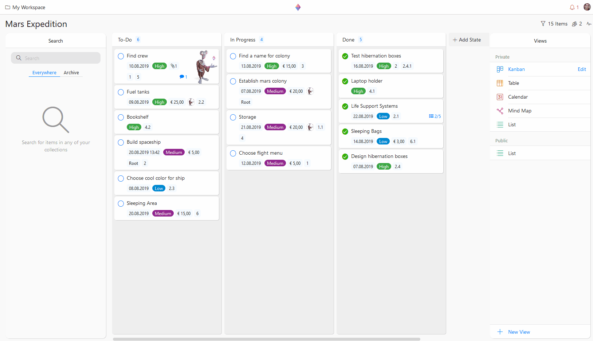
Task: Uncheck completion on Sleeping Bags
Action: click(345, 131)
